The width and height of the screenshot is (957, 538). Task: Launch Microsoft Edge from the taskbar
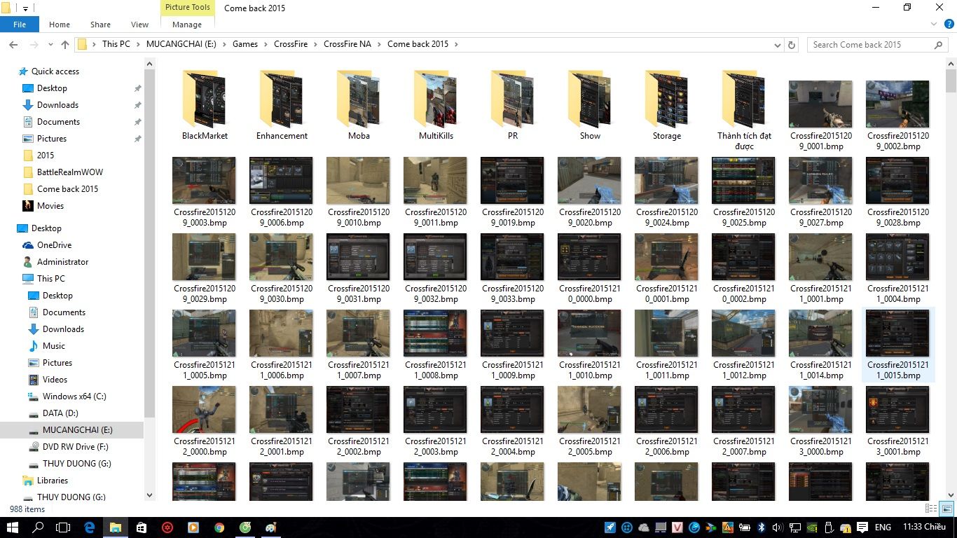(x=90, y=527)
